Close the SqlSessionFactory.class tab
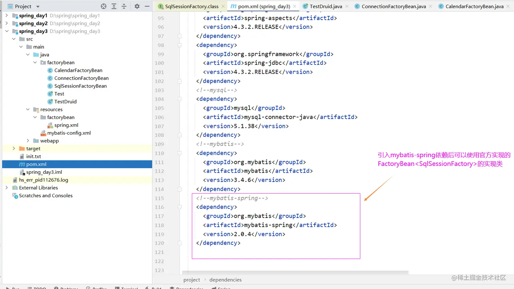The width and height of the screenshot is (514, 289). (223, 6)
